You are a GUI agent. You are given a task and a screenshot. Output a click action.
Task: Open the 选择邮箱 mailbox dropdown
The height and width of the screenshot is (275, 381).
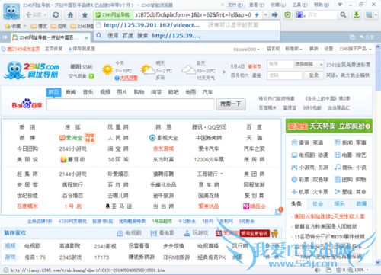[309, 65]
